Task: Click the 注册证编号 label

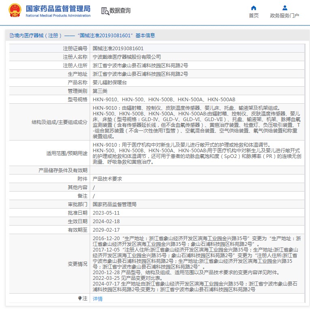Action: click(75, 48)
